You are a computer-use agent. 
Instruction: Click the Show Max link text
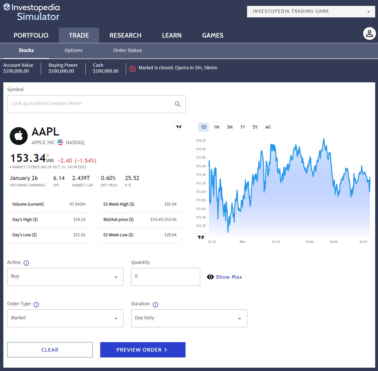229,277
